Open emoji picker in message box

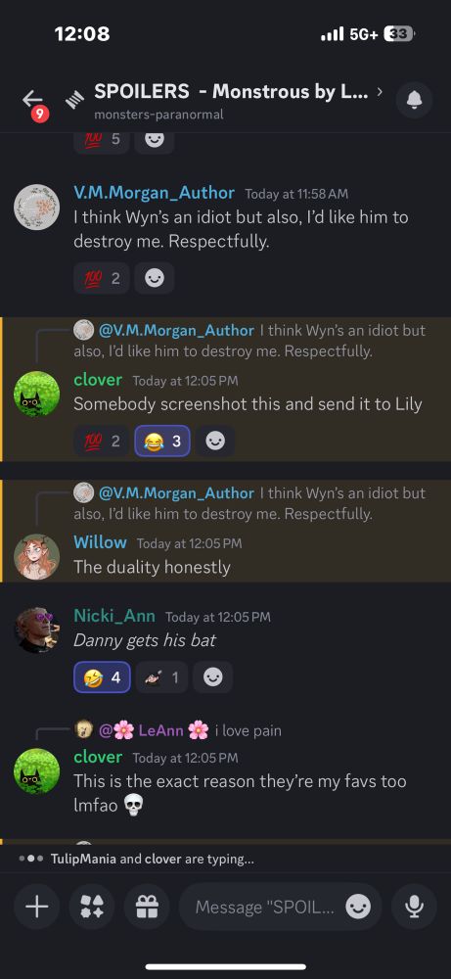358,907
